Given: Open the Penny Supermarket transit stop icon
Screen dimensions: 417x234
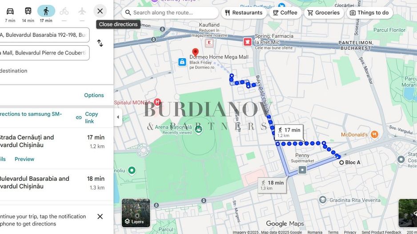Looking at the screenshot, I should pos(302,170).
